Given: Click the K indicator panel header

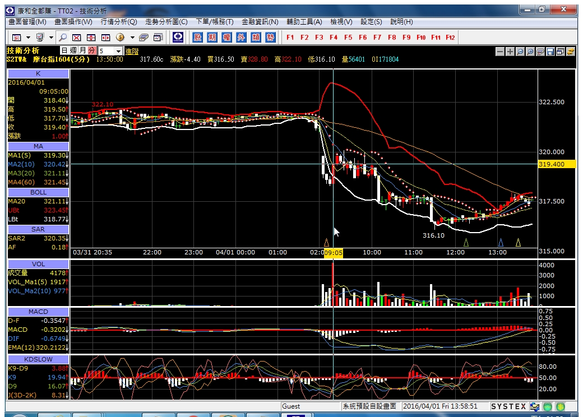Looking at the screenshot, I should [38, 73].
